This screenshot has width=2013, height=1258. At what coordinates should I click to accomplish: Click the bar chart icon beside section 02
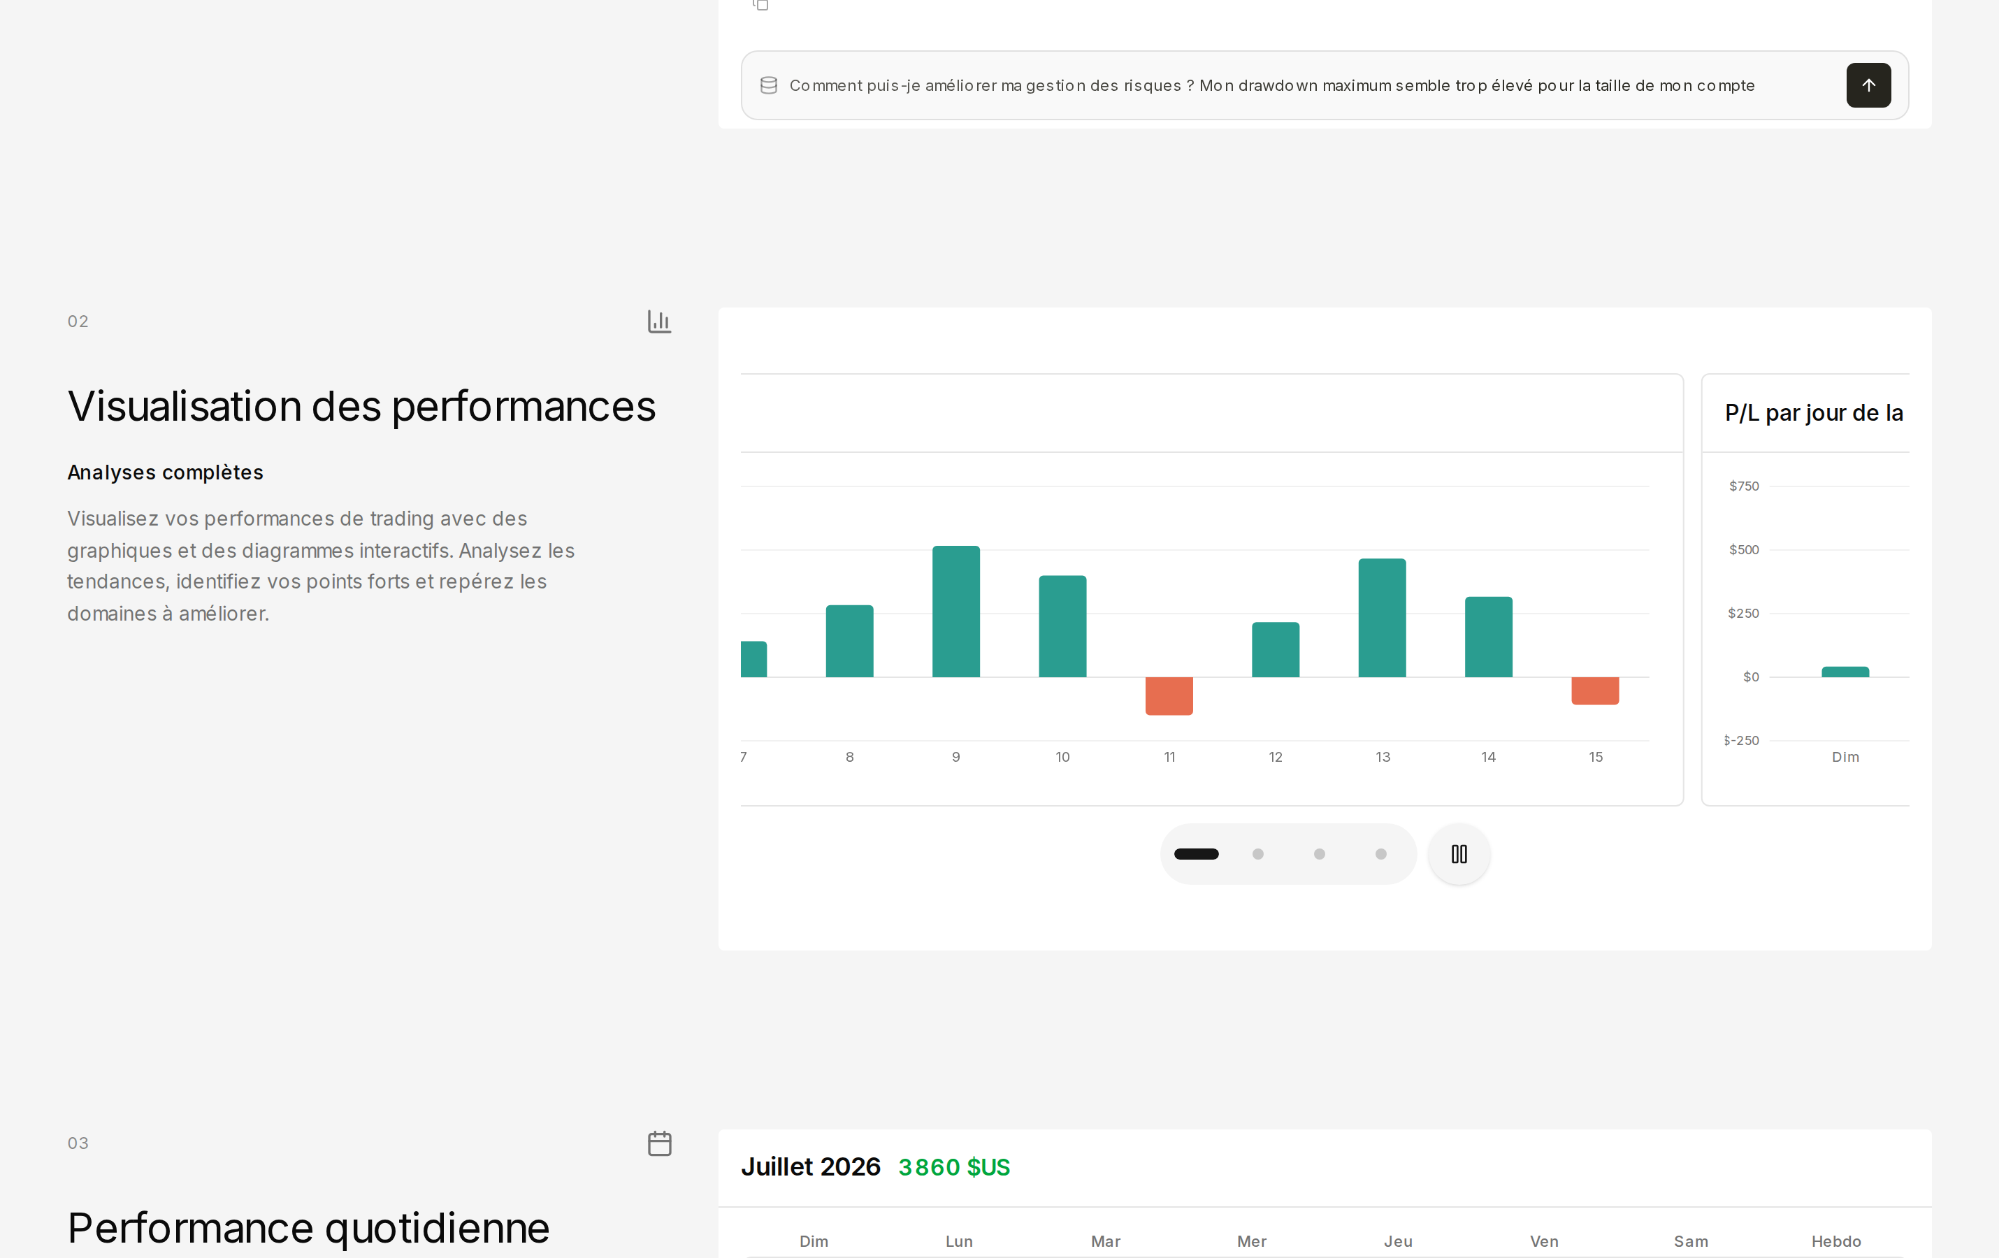(659, 321)
